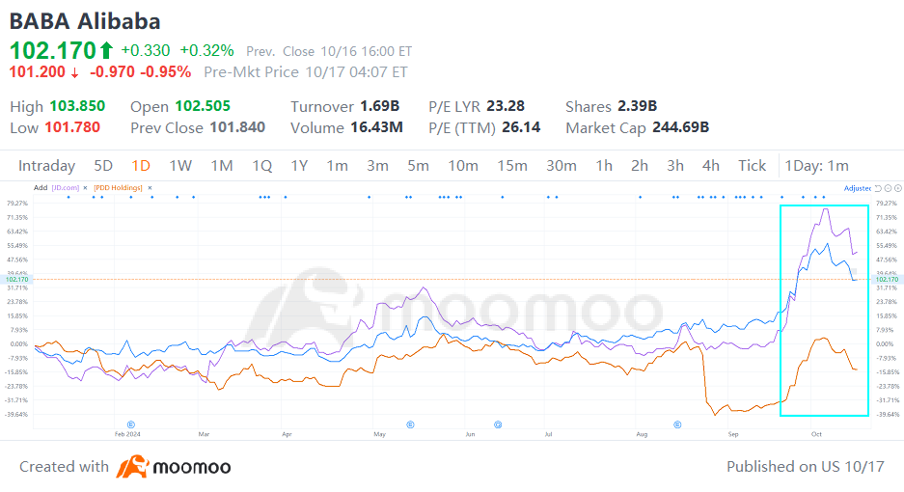Screen dimensions: 904x492
Task: Open the event marker between May and Jun
Action: (410, 424)
